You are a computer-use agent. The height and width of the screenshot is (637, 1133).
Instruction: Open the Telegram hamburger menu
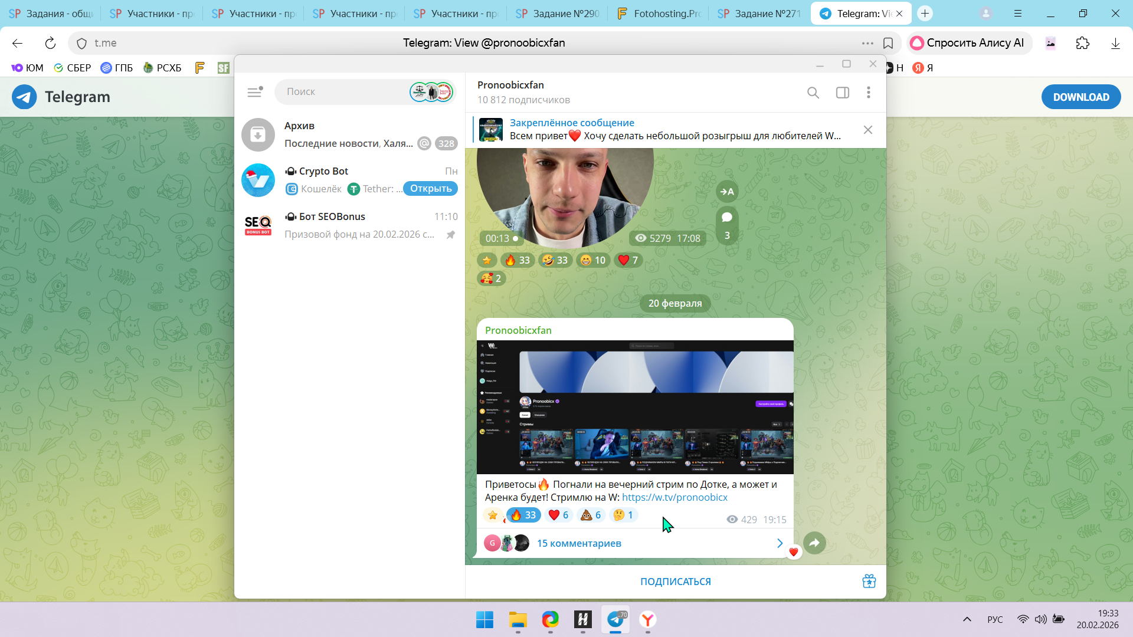tap(254, 92)
